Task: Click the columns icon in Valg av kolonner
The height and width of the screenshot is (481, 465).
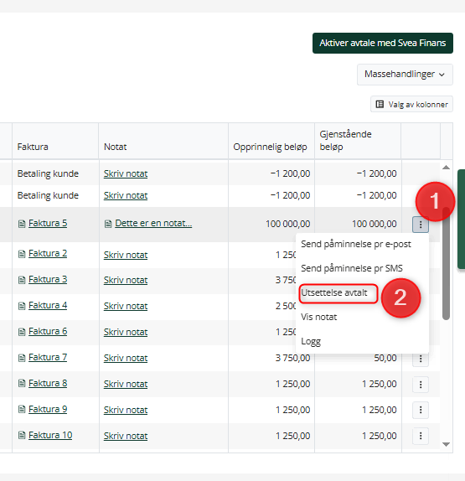Action: [x=380, y=104]
